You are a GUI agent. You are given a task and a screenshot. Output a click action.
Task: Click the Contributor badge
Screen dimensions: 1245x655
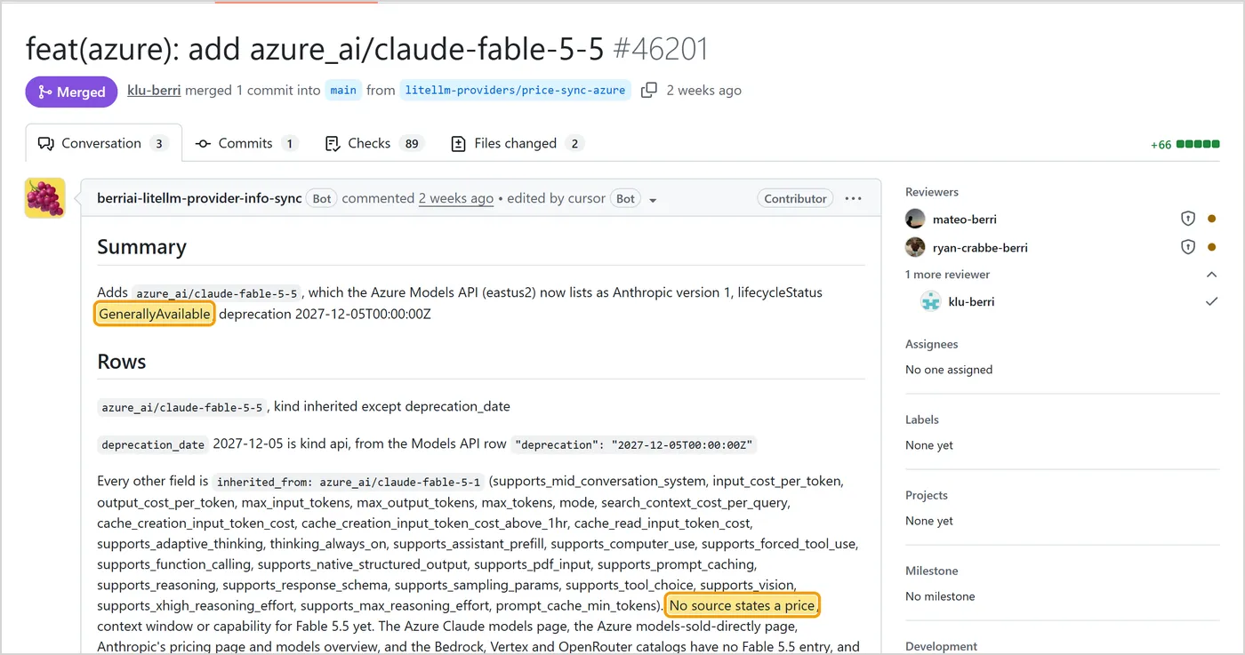tap(795, 198)
